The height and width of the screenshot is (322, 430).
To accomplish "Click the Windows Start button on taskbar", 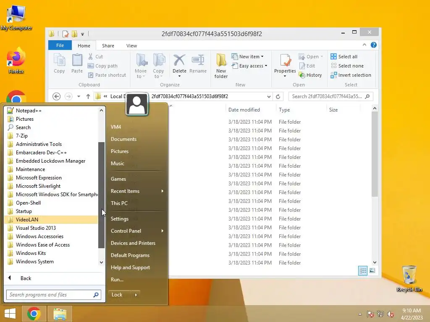I will 10,314.
